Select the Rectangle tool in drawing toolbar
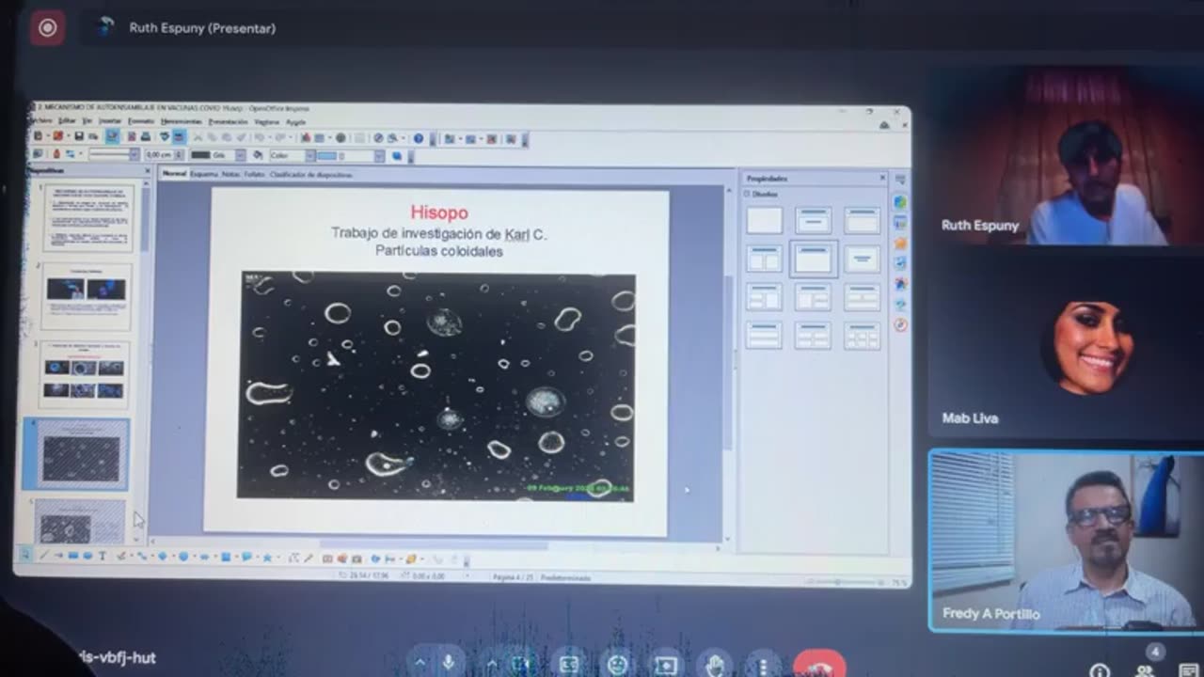This screenshot has height=677, width=1204. tap(73, 556)
